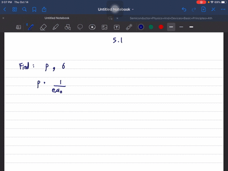The image size is (228, 171).
Task: Open the Untitled Notebook title dropdown
Action: point(116,9)
